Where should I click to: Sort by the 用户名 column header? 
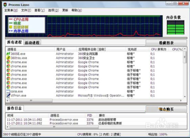[x=65, y=49]
